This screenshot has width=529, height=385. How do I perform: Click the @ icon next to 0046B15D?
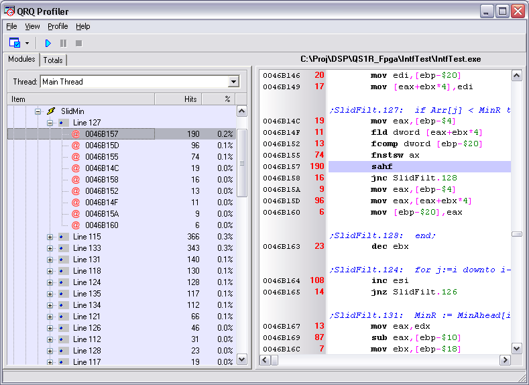(x=76, y=146)
